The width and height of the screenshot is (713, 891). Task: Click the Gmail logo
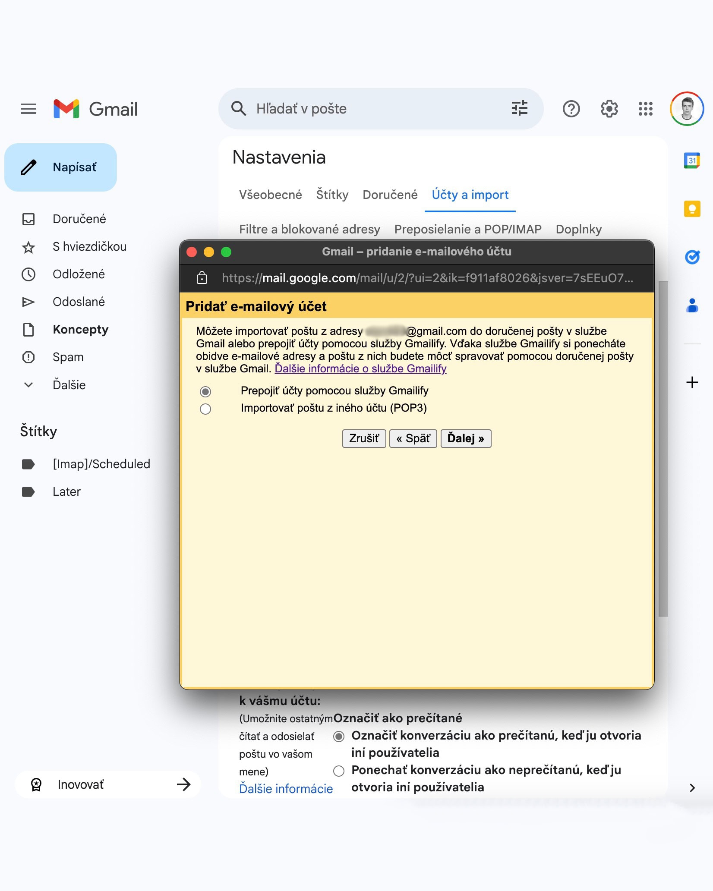[x=95, y=109]
